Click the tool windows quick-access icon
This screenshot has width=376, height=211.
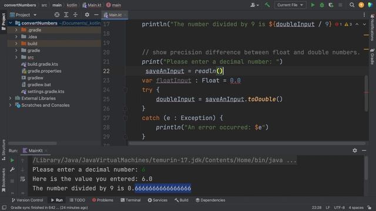pos(4,207)
